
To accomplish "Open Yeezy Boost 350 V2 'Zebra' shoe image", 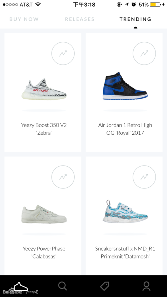I will tap(44, 89).
